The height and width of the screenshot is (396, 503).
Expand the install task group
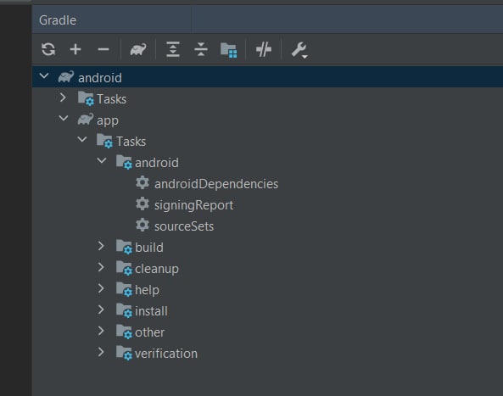coord(101,310)
